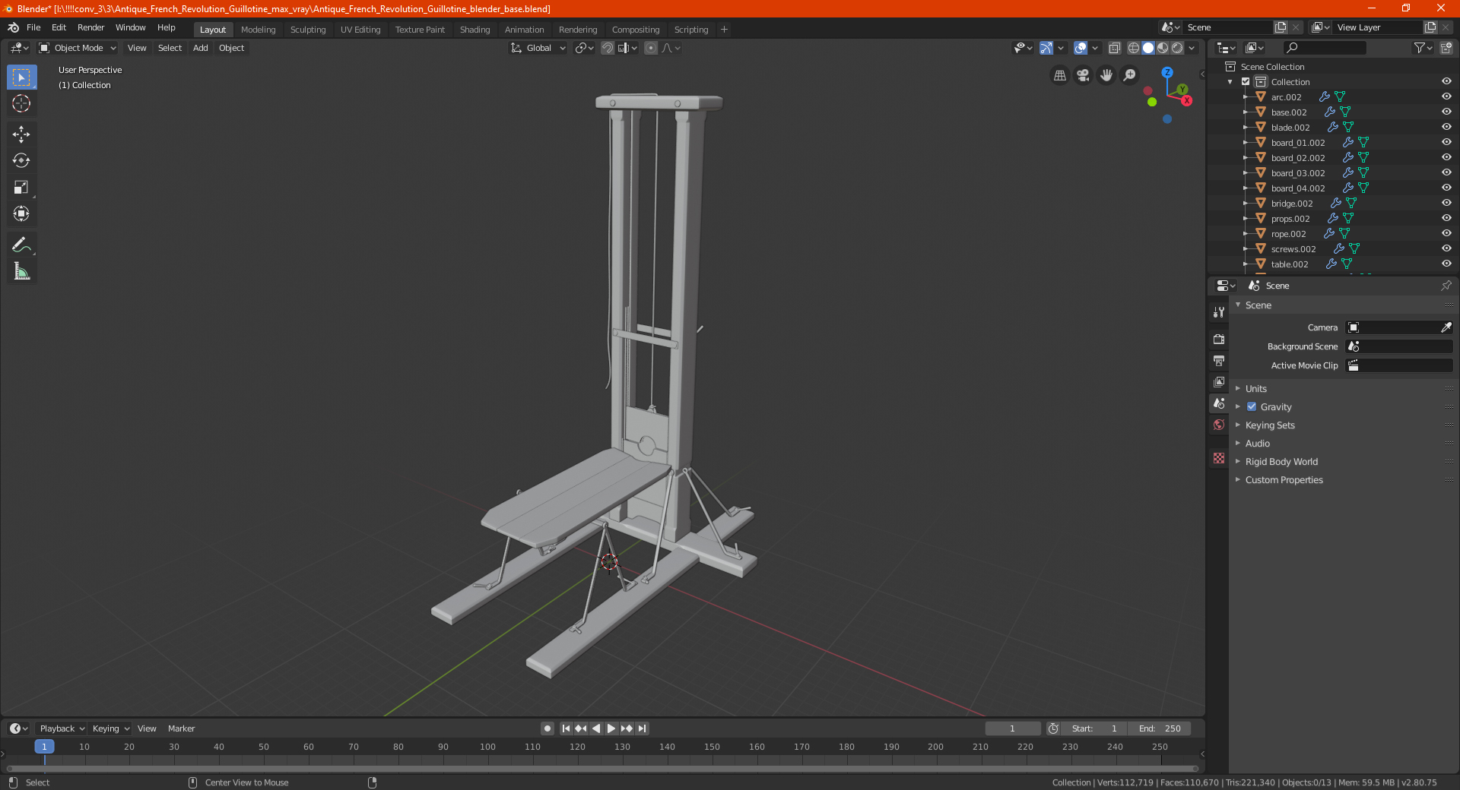The image size is (1460, 790).
Task: Open the File menu
Action: coord(33,27)
